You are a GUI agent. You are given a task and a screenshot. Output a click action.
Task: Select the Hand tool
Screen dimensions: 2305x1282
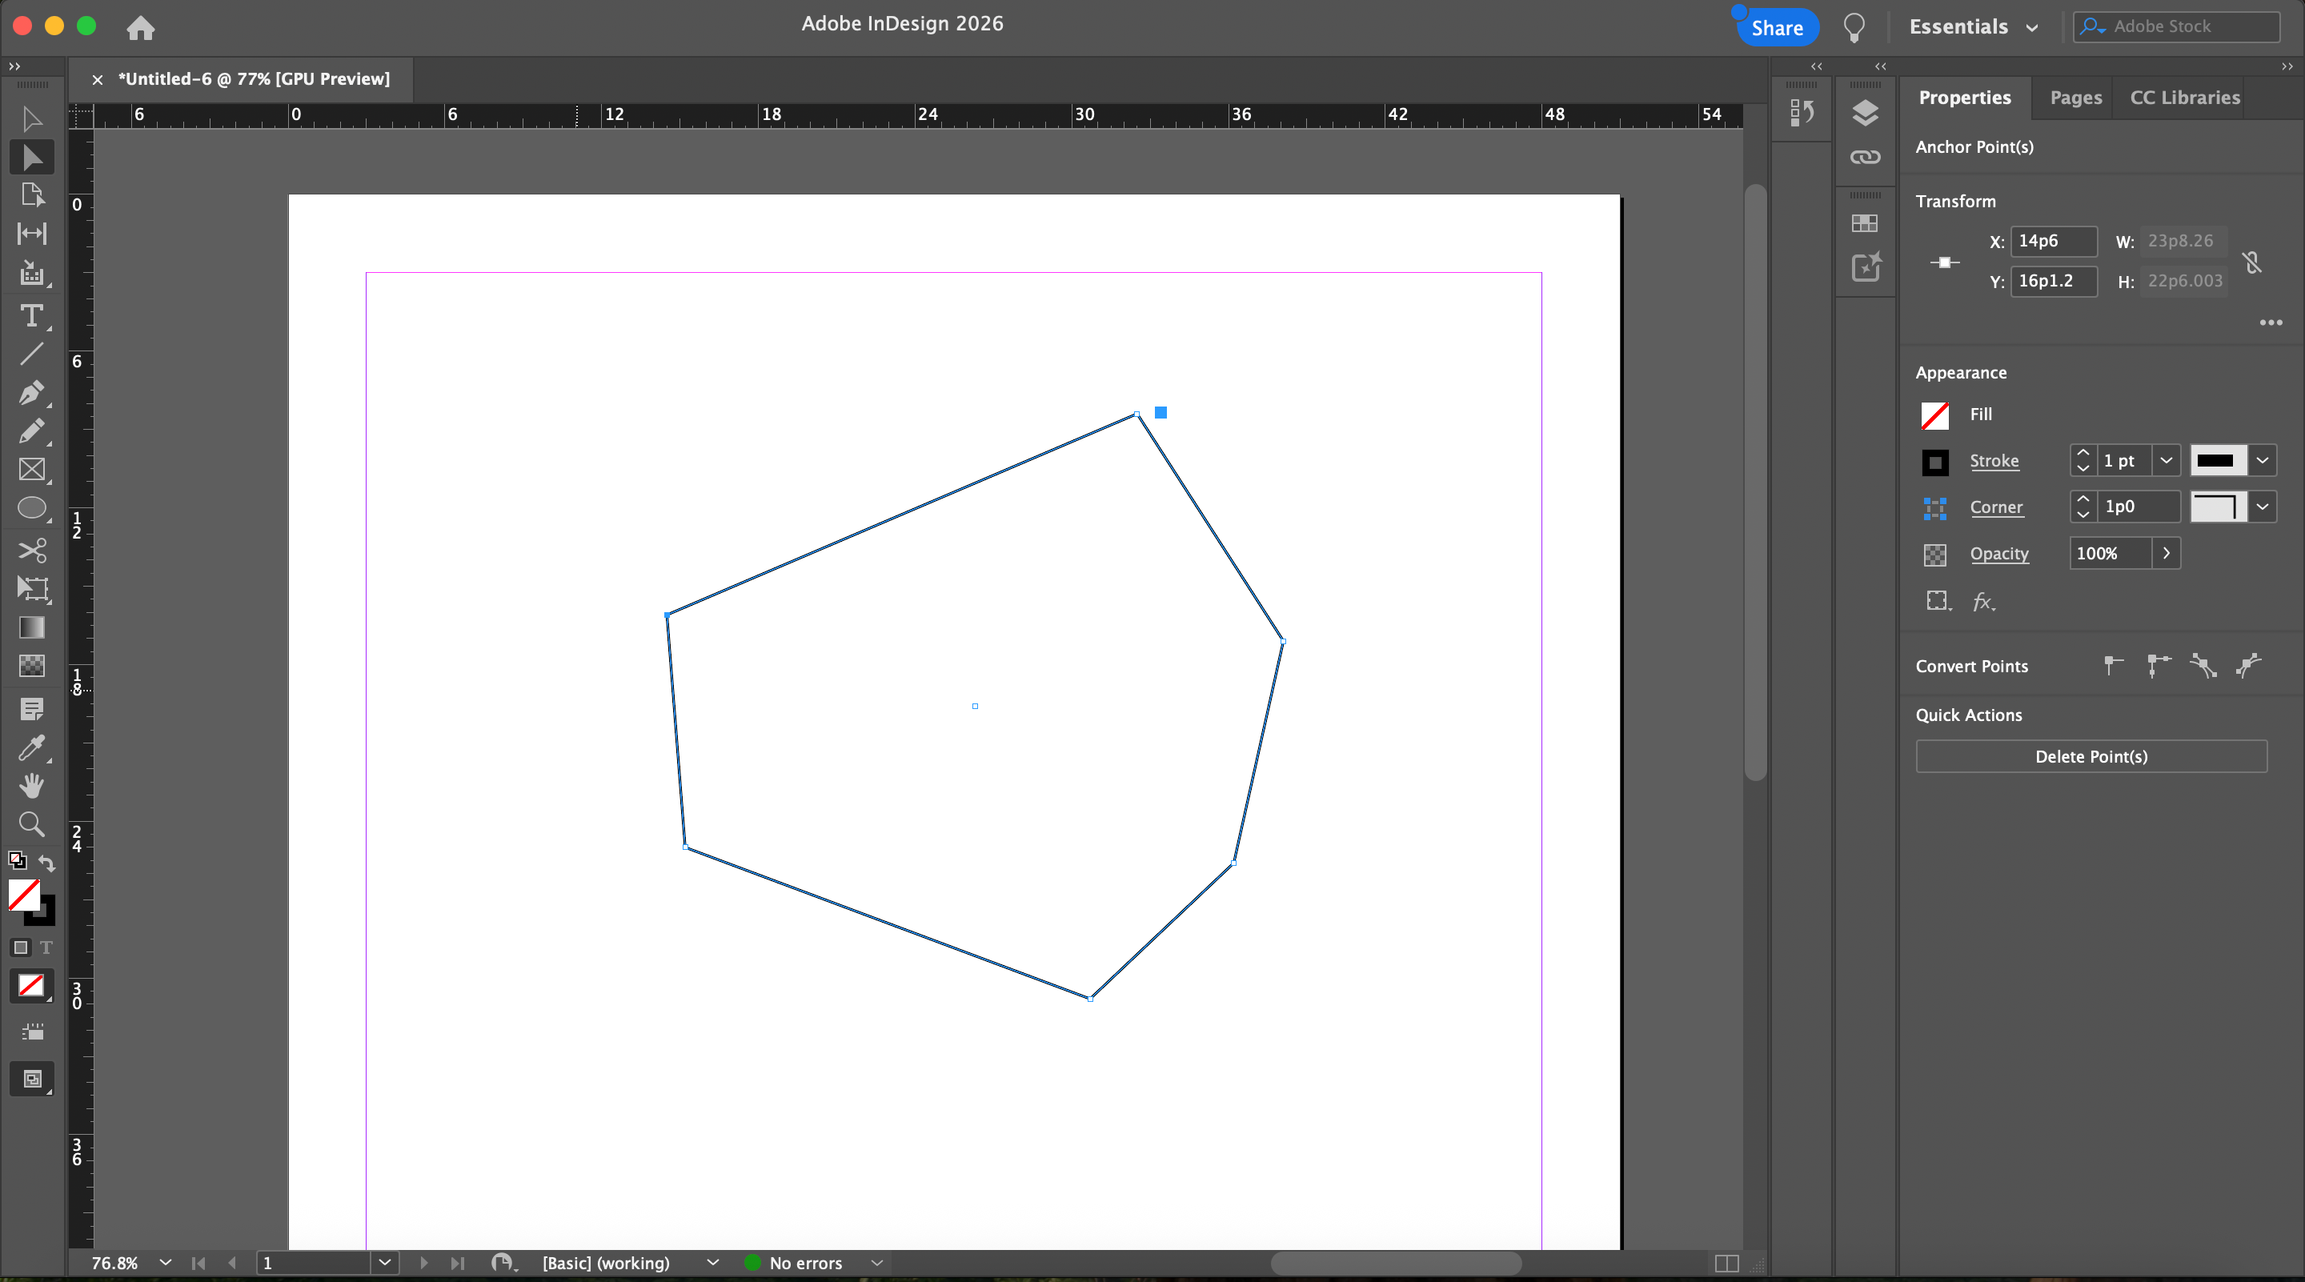click(31, 786)
